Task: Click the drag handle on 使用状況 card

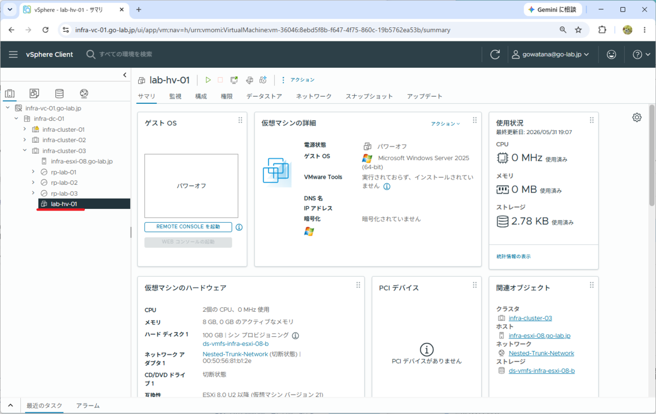Action: pos(591,120)
